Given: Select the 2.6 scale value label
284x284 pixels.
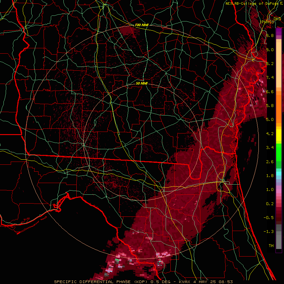Looking at the screenshot, I should 270,162.
